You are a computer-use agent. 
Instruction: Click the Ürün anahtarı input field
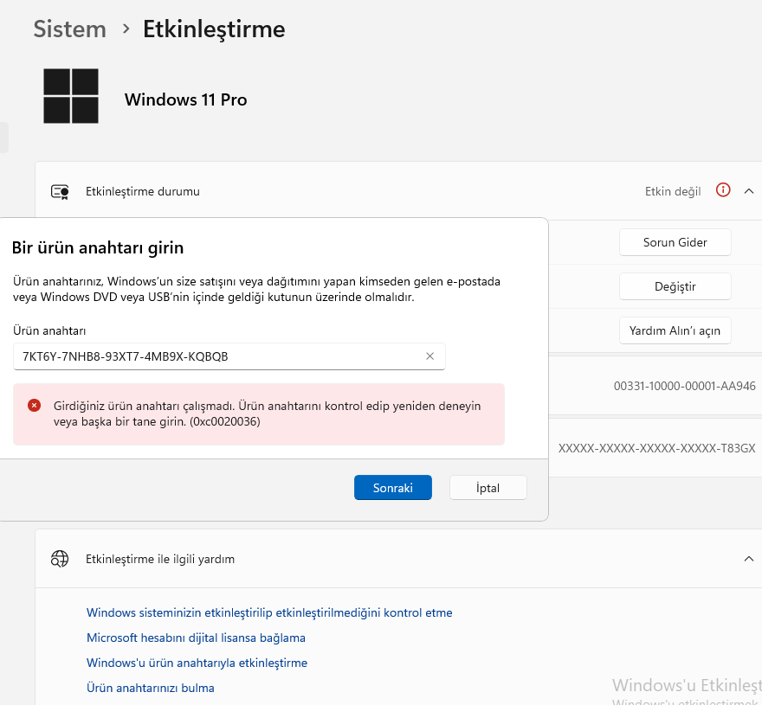point(229,356)
